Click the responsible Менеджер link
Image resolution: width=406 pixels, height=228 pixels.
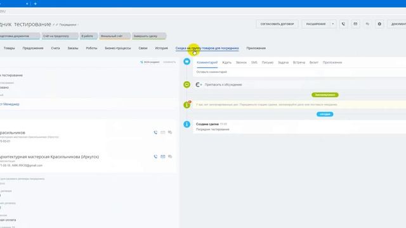(10, 104)
